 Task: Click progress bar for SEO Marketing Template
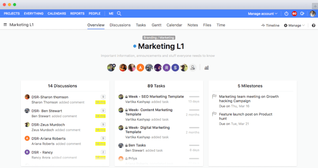[194, 97]
